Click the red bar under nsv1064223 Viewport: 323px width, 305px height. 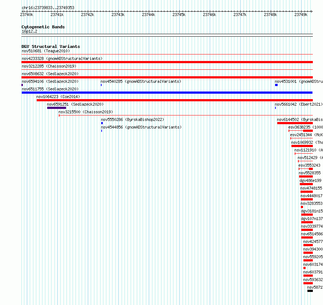(x=175, y=100)
